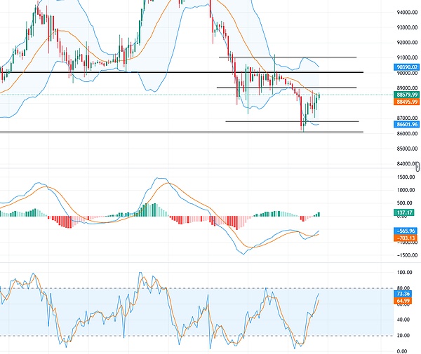Click the blue −565.96 MACD value label

click(x=406, y=230)
